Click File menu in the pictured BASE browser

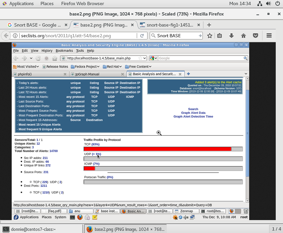pyautogui.click(x=16, y=51)
